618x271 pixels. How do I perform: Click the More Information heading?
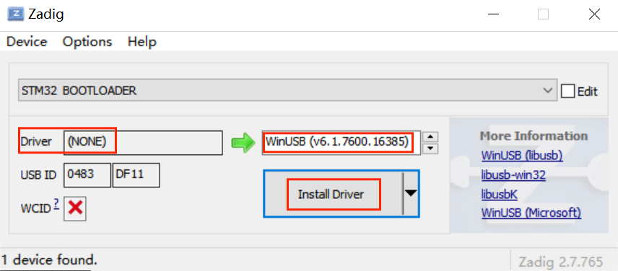tap(534, 136)
